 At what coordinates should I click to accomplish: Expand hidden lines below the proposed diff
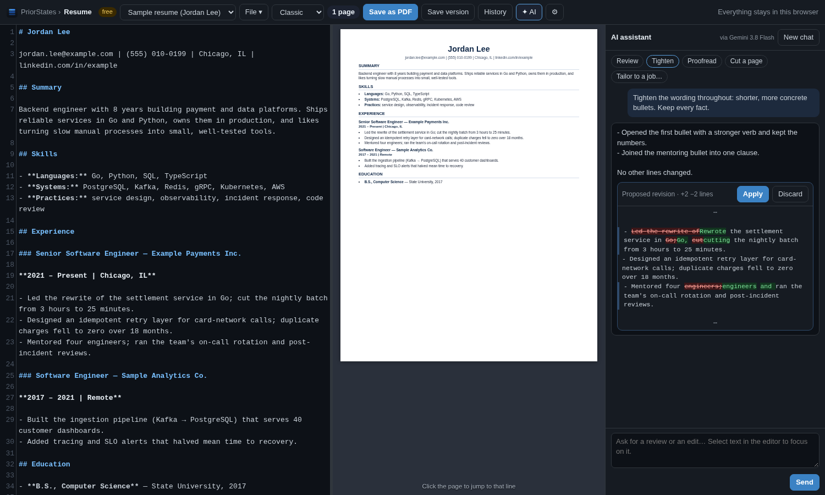[x=715, y=322]
